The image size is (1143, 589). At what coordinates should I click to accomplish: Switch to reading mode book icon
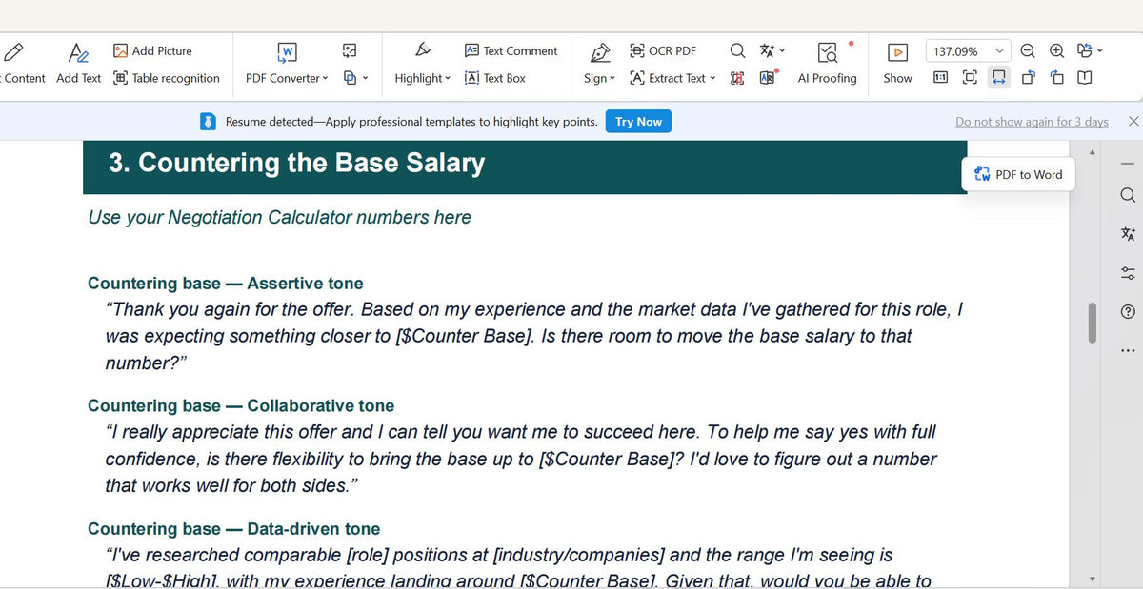coord(1084,78)
